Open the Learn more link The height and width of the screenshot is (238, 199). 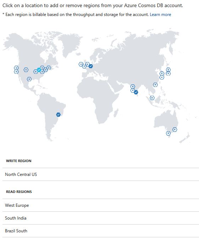pos(160,15)
